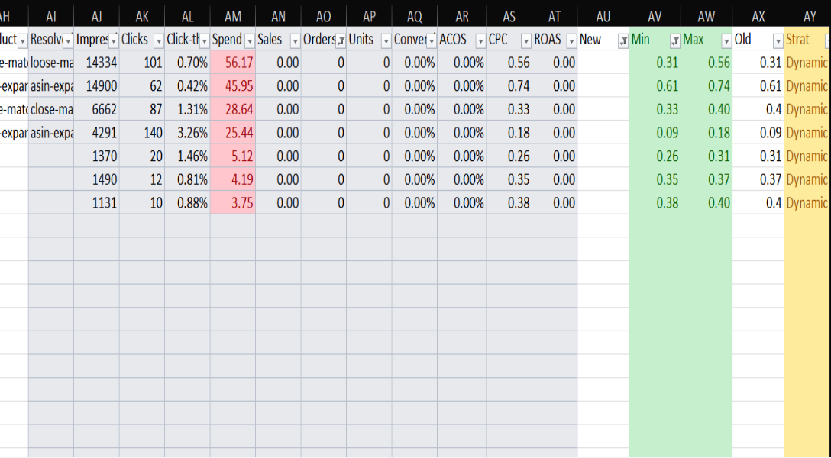Click the Spend cell showing 4.19

[x=233, y=179]
